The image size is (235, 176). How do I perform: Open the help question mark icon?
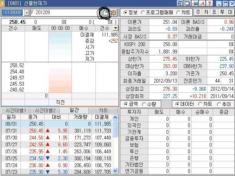[209, 3]
